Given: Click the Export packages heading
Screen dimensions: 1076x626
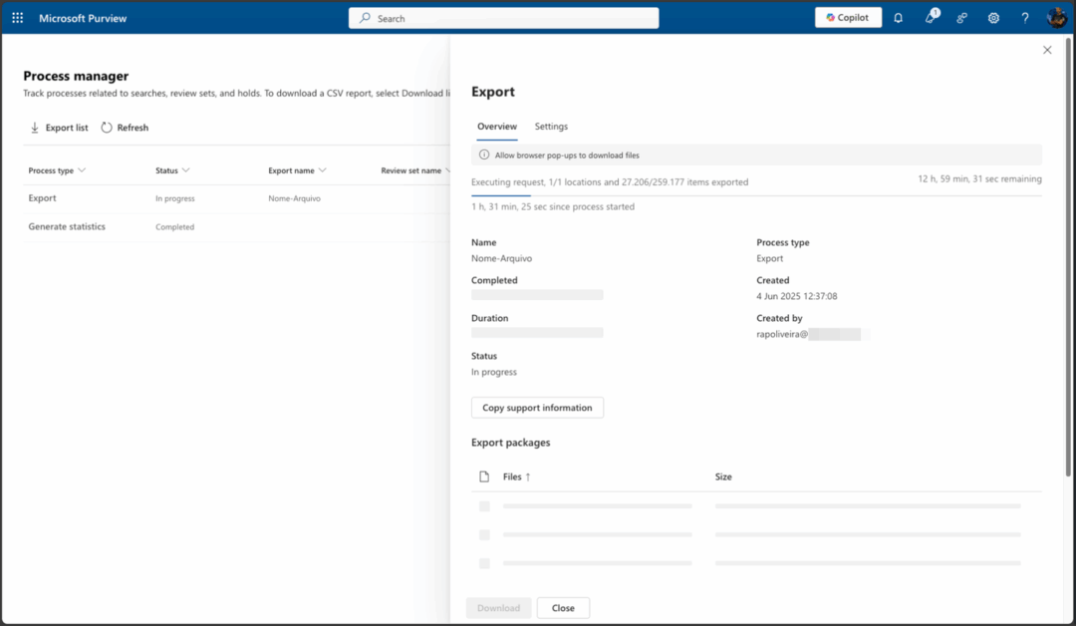Looking at the screenshot, I should click(x=510, y=443).
